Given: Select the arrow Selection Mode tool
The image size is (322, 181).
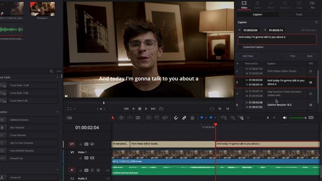Looking at the screenshot, I should [113, 118].
